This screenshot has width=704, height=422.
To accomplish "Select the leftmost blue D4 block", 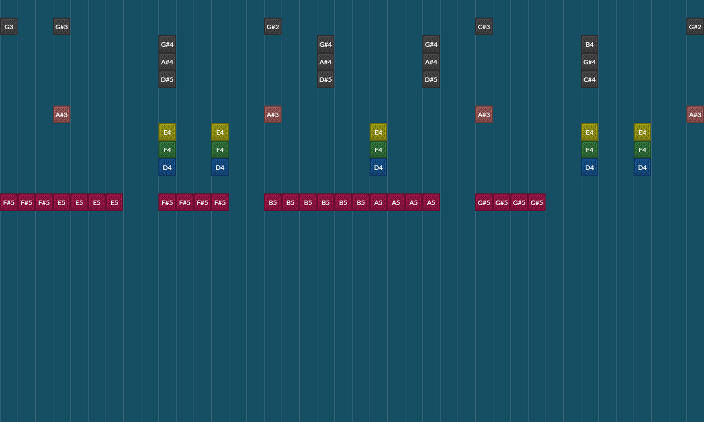I will point(167,167).
